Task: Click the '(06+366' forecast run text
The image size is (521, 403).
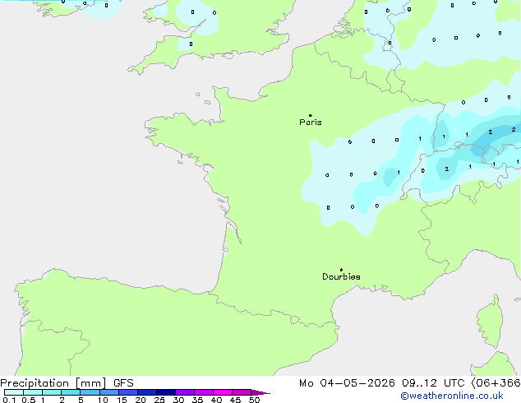Action: (x=496, y=383)
